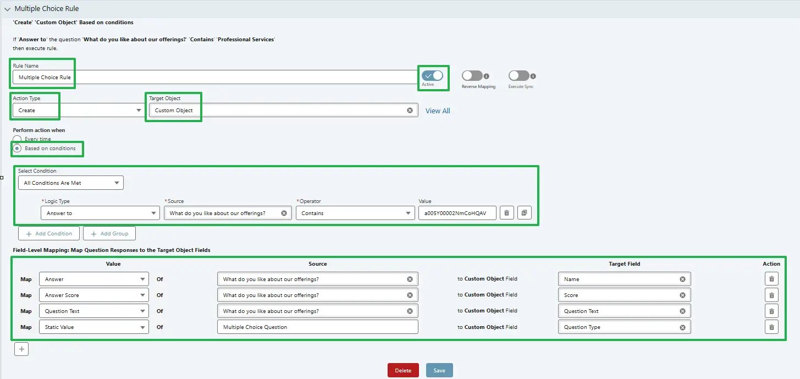
Task: Clear the Question Type target field
Action: tap(682, 327)
